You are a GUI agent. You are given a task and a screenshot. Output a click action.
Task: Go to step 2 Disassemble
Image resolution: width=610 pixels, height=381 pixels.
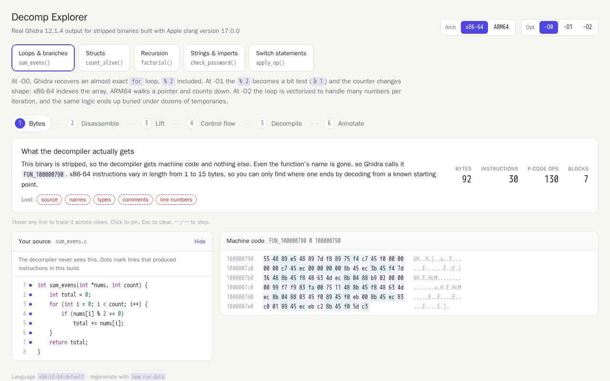pos(93,123)
